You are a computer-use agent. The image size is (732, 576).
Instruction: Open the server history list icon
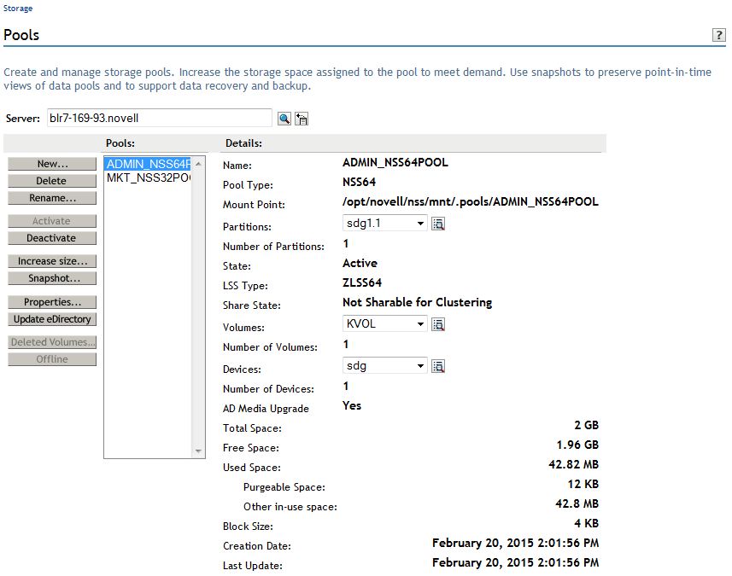(x=302, y=119)
